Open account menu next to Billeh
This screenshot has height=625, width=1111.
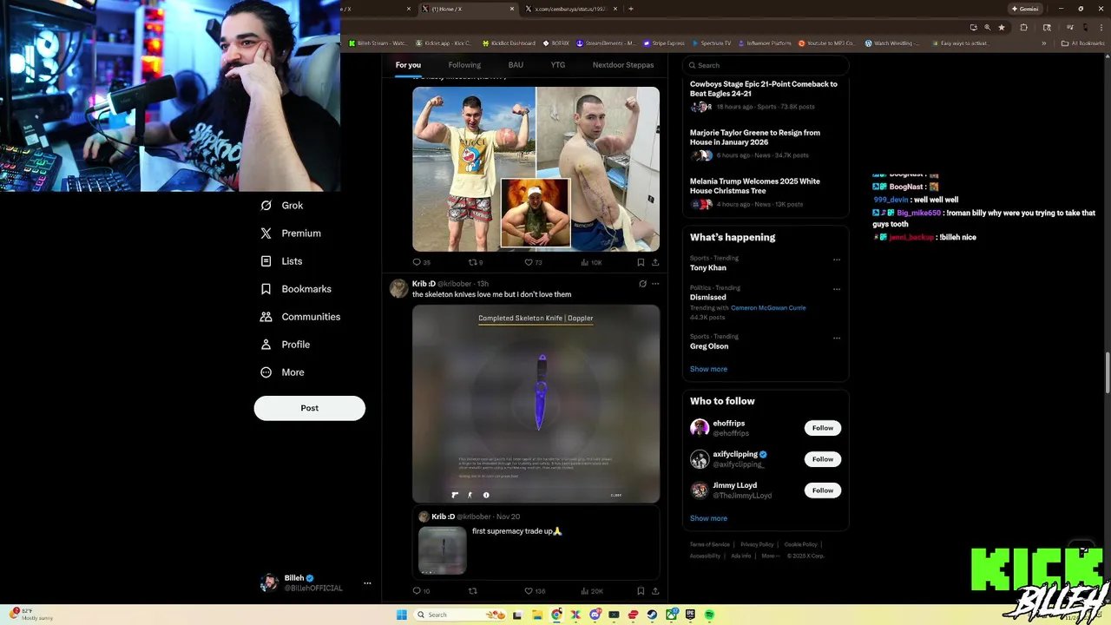[367, 583]
